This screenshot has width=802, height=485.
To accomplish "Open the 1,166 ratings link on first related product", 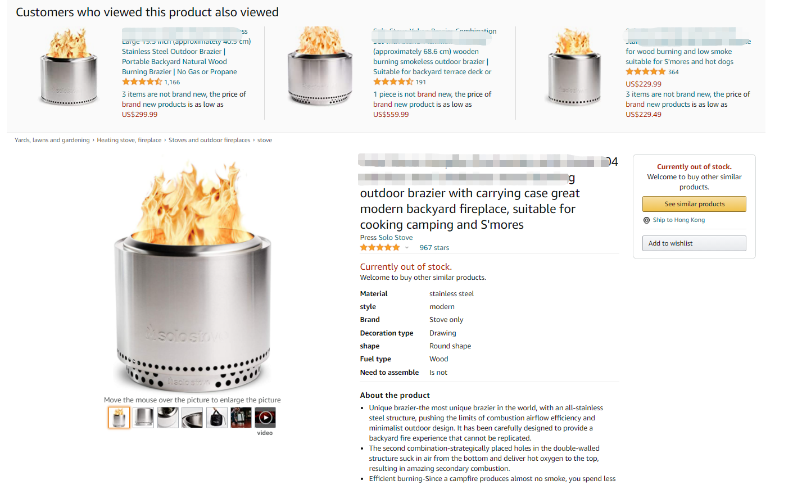I will [172, 82].
